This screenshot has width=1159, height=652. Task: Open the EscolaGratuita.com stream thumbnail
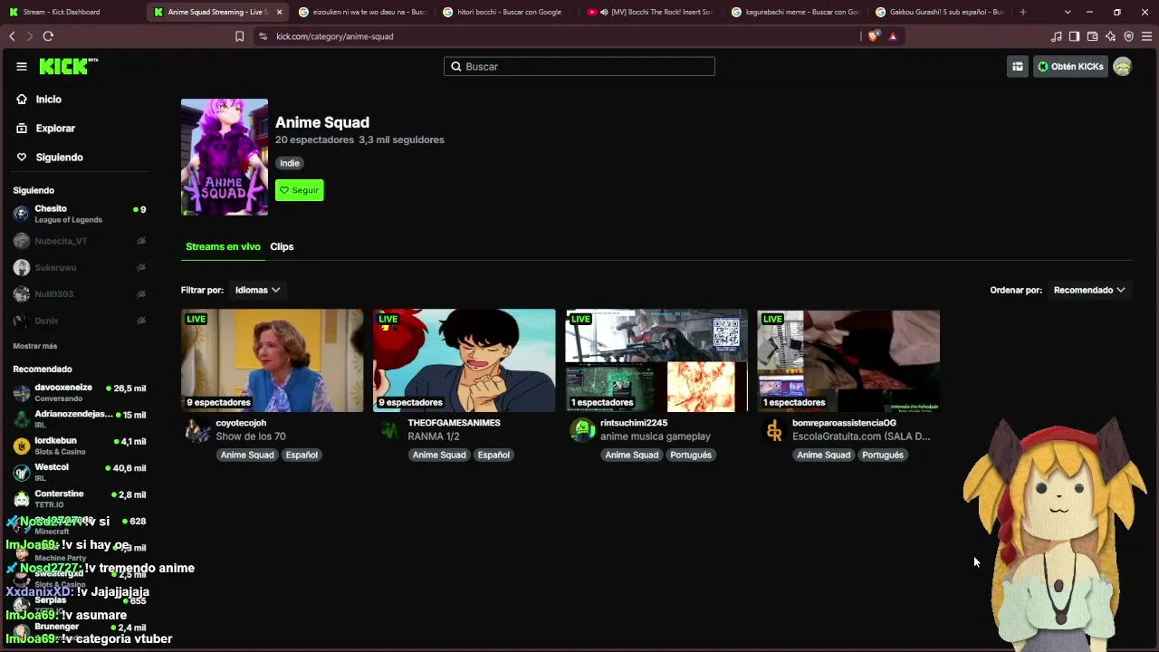coord(848,360)
